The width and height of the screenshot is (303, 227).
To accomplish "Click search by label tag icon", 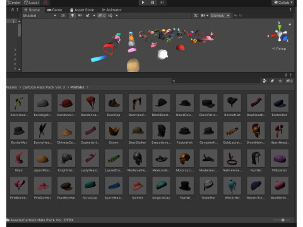I will (272, 81).
